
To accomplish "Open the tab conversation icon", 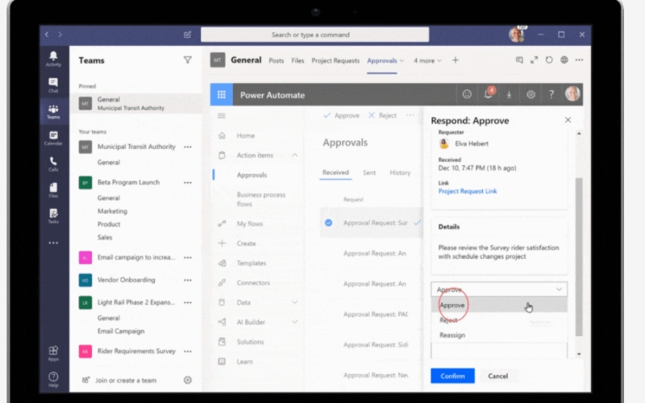I will pyautogui.click(x=519, y=60).
